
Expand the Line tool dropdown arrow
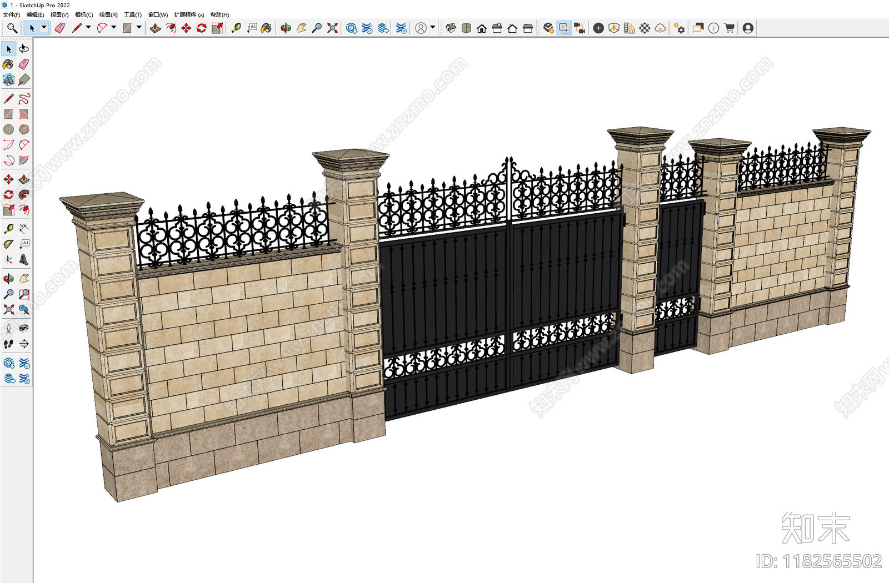88,27
